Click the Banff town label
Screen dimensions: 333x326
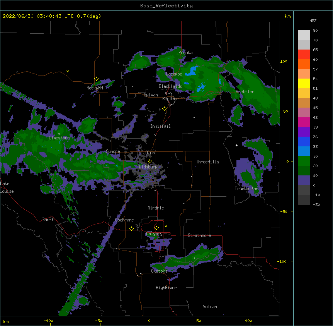pyautogui.click(x=48, y=220)
